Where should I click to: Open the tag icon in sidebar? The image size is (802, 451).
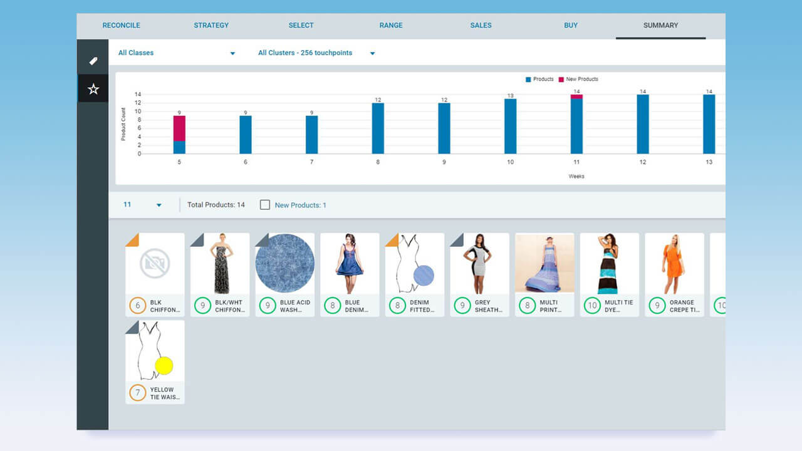[93, 61]
